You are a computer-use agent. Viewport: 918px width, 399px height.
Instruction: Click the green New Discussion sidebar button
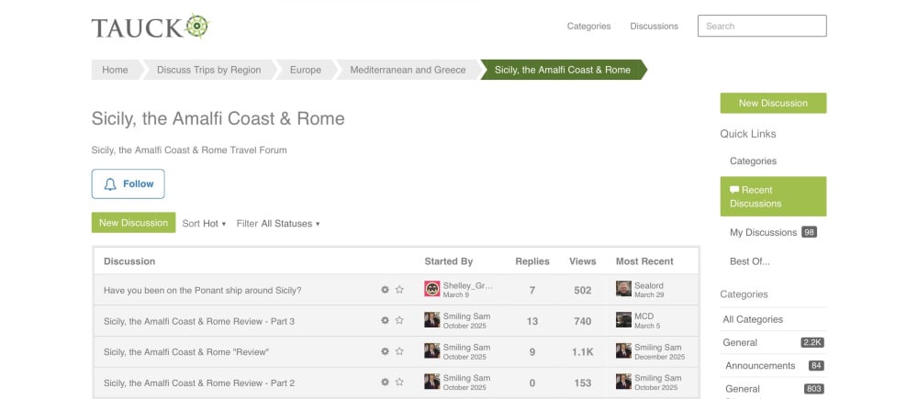coord(773,103)
